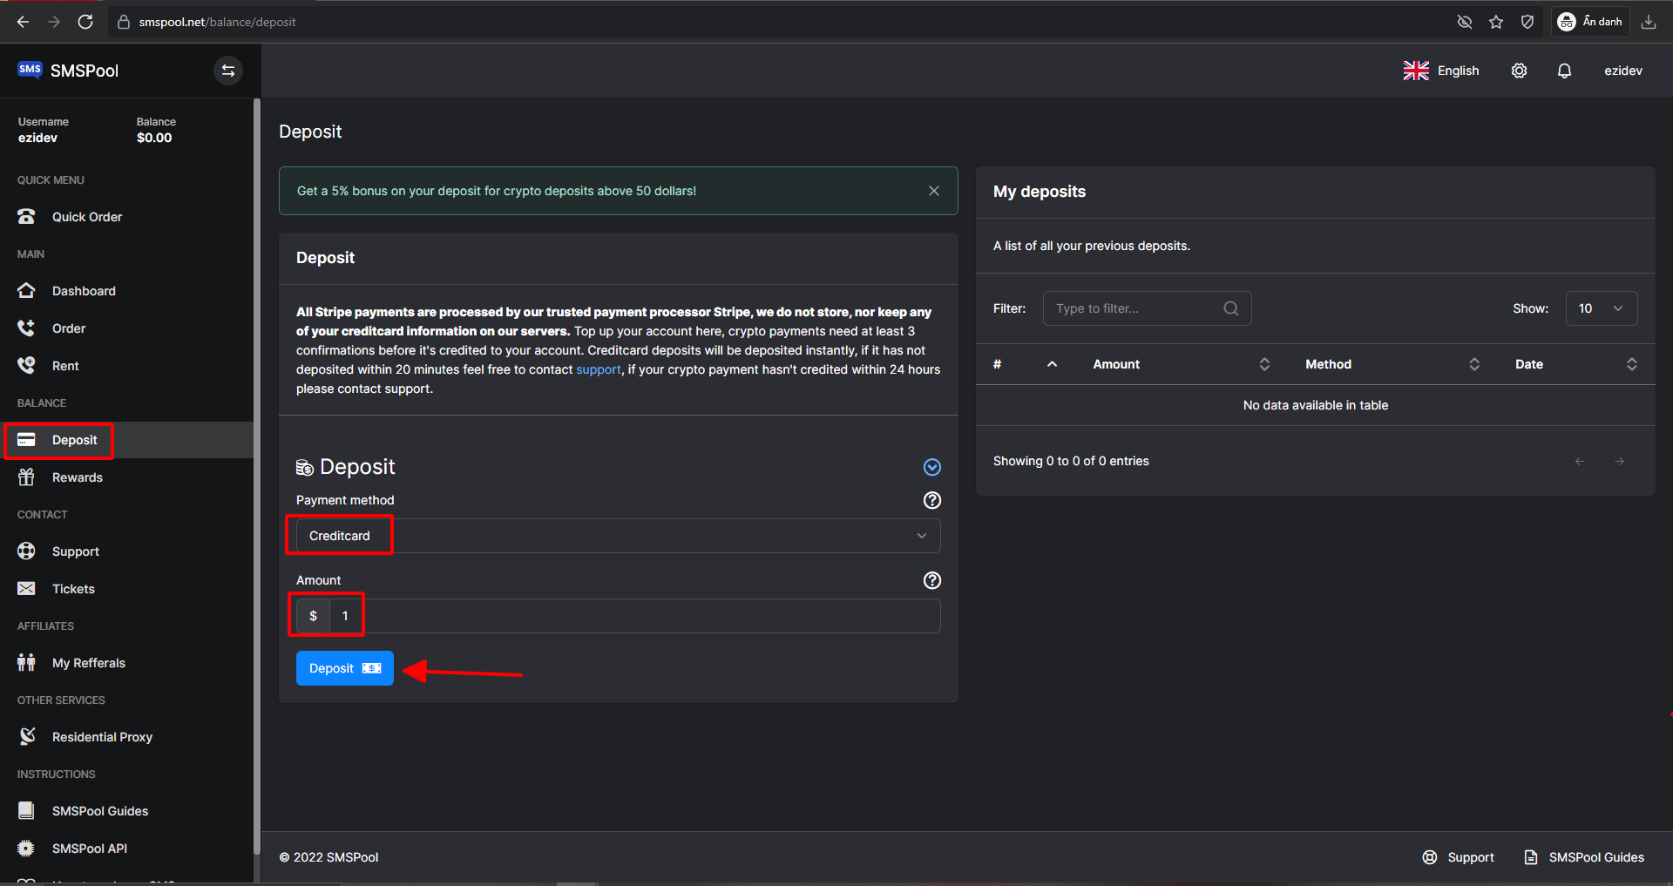Click the eye-slash tracking icon in address bar
Screen dimensions: 1673x886
(x=1465, y=22)
